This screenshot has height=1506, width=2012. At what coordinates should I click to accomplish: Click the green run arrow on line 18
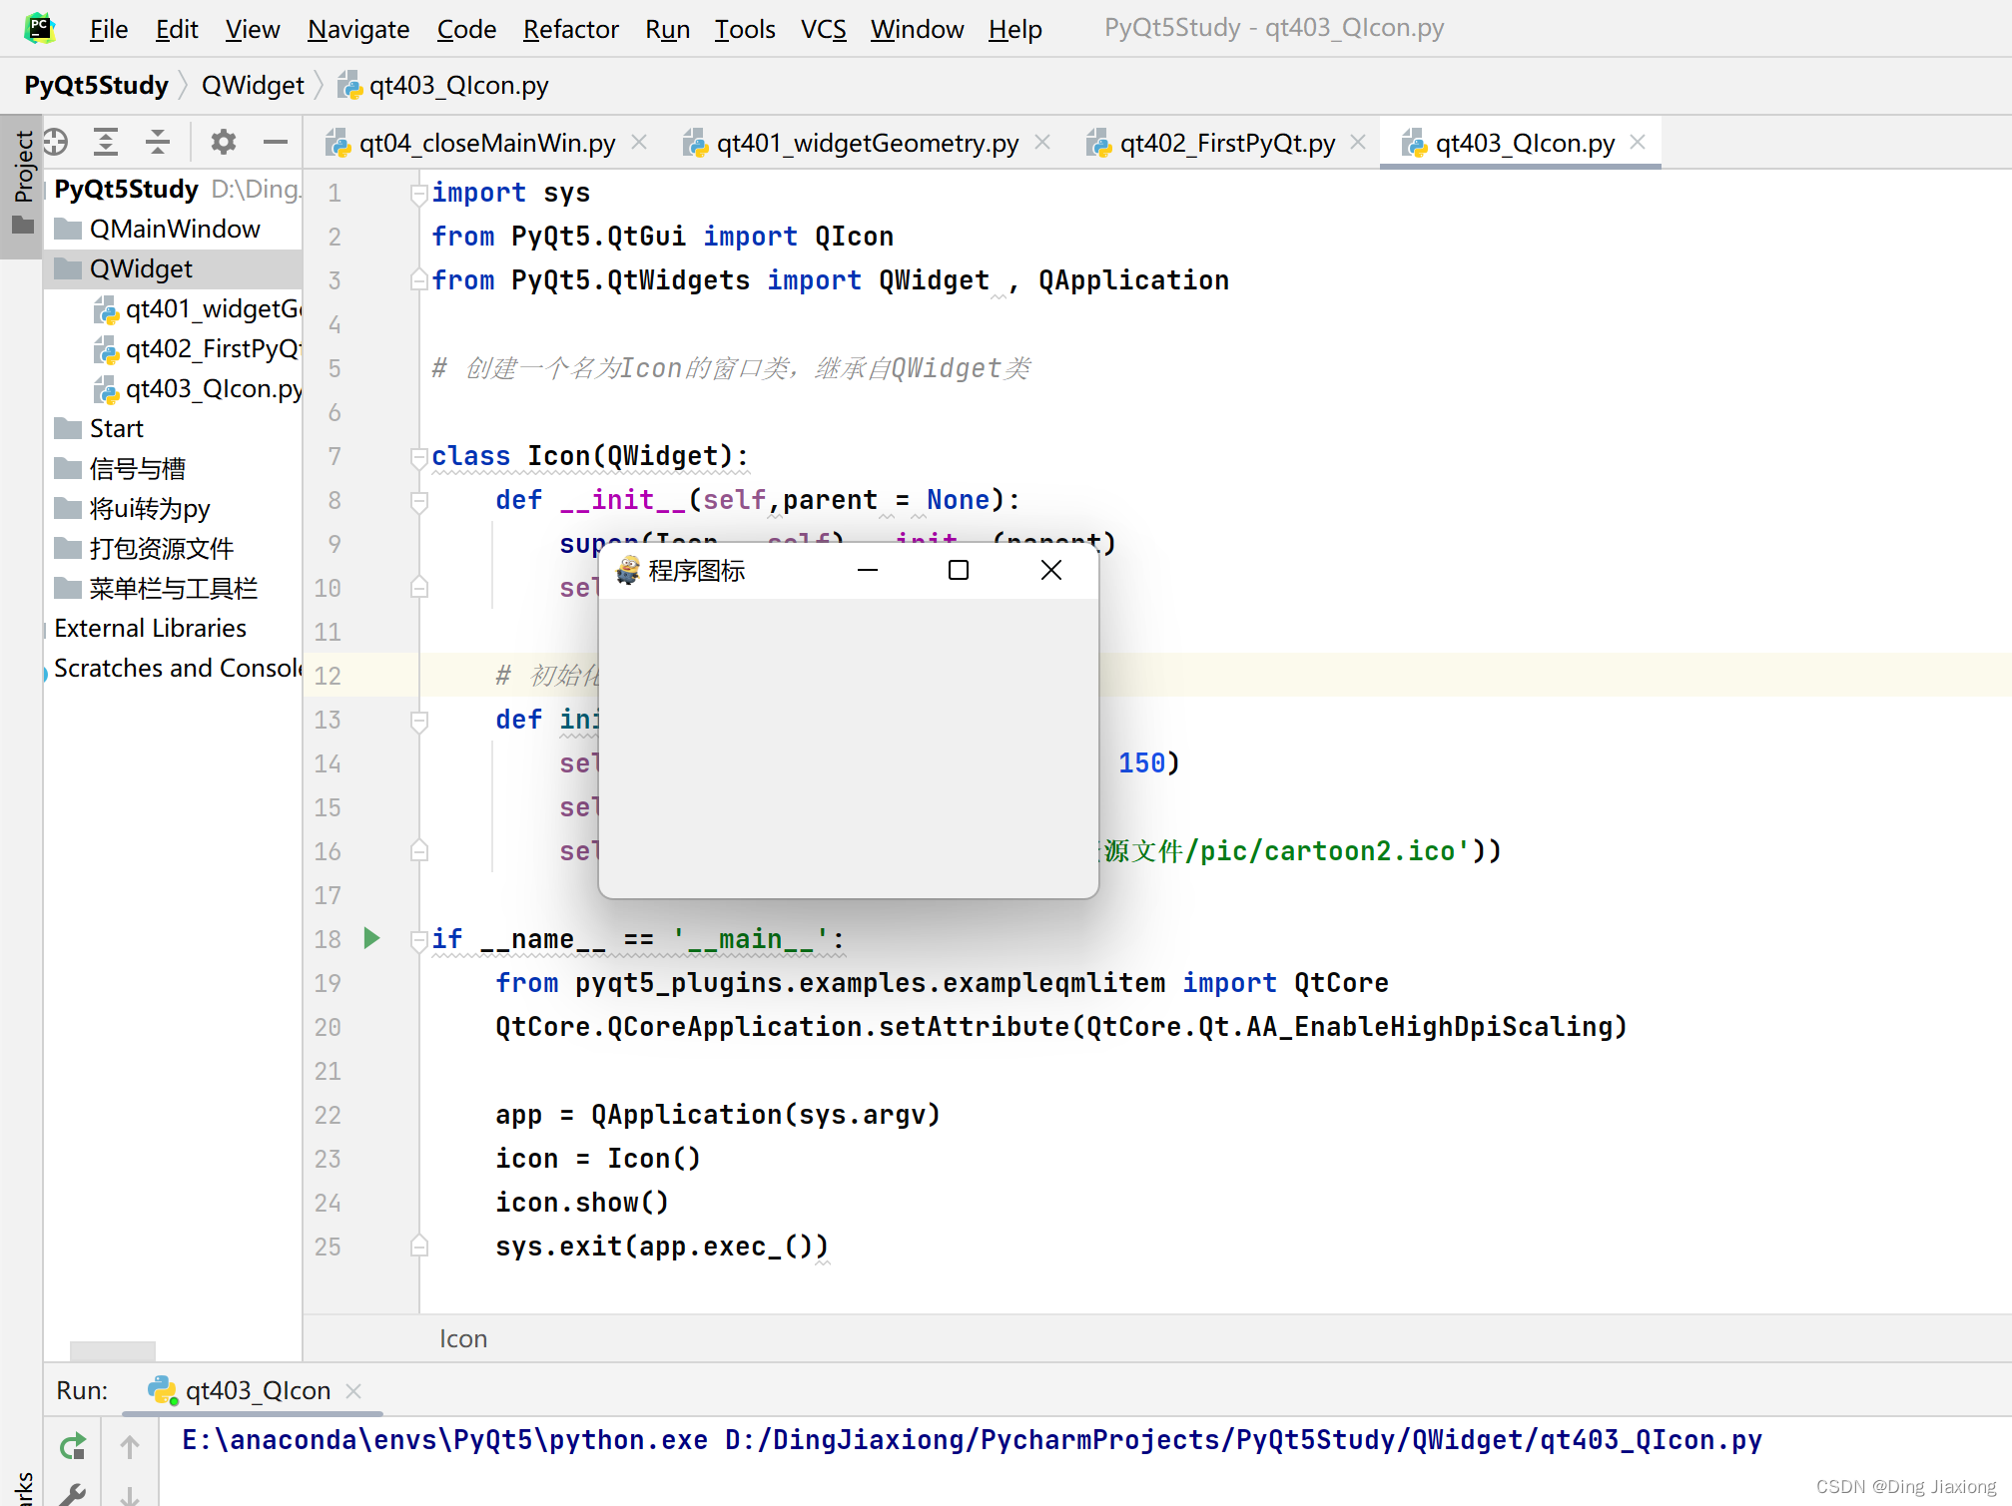[x=372, y=938]
